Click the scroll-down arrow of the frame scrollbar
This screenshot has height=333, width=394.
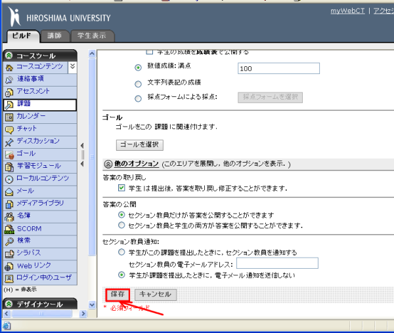(x=92, y=305)
